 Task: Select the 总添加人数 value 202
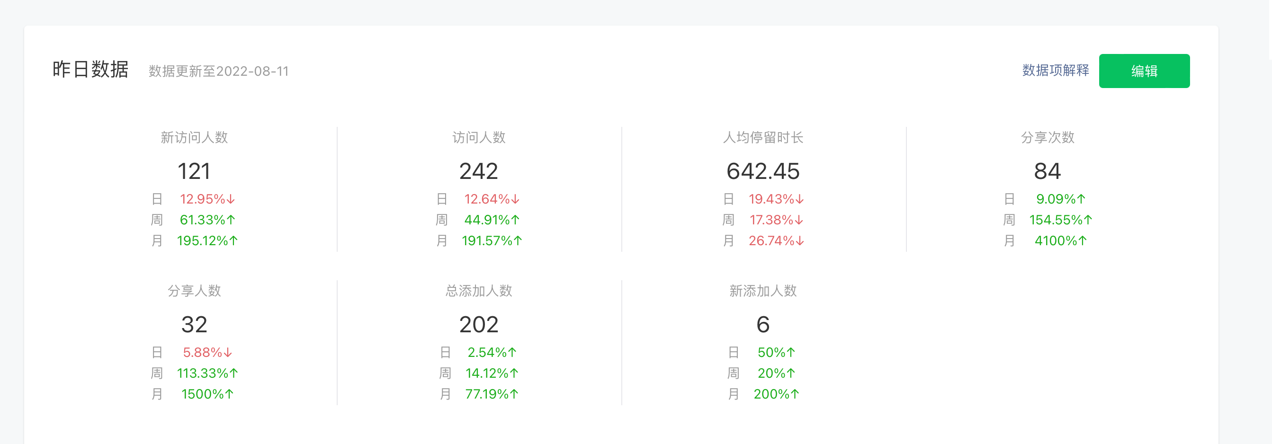point(479,325)
